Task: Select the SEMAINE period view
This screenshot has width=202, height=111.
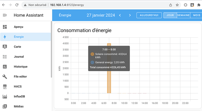Action: [x=184, y=15]
